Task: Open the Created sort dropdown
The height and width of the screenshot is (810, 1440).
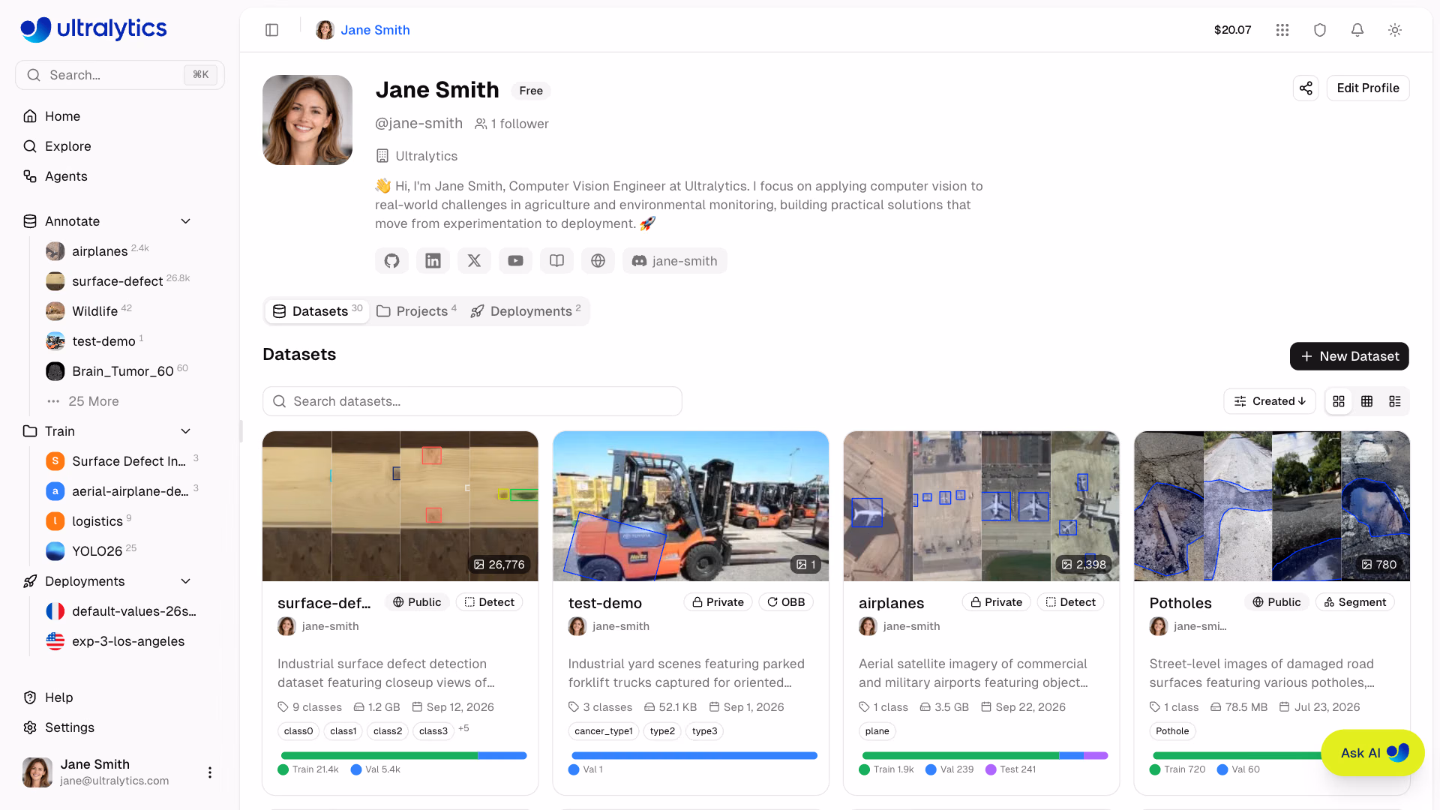Action: (x=1270, y=401)
